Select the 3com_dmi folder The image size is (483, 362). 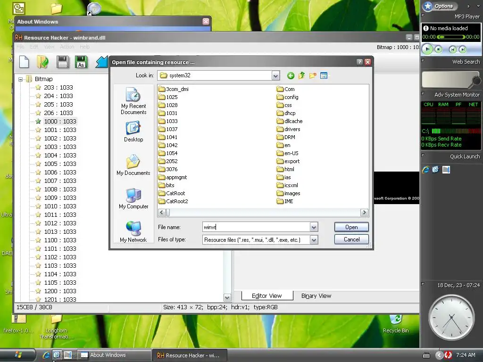click(174, 89)
